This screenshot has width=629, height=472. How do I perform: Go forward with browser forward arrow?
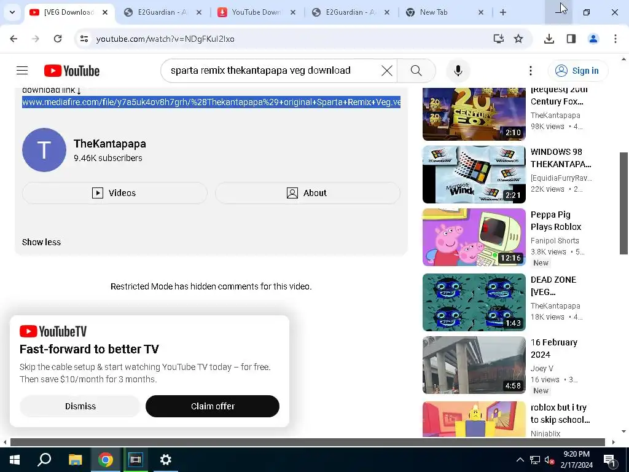tap(36, 39)
